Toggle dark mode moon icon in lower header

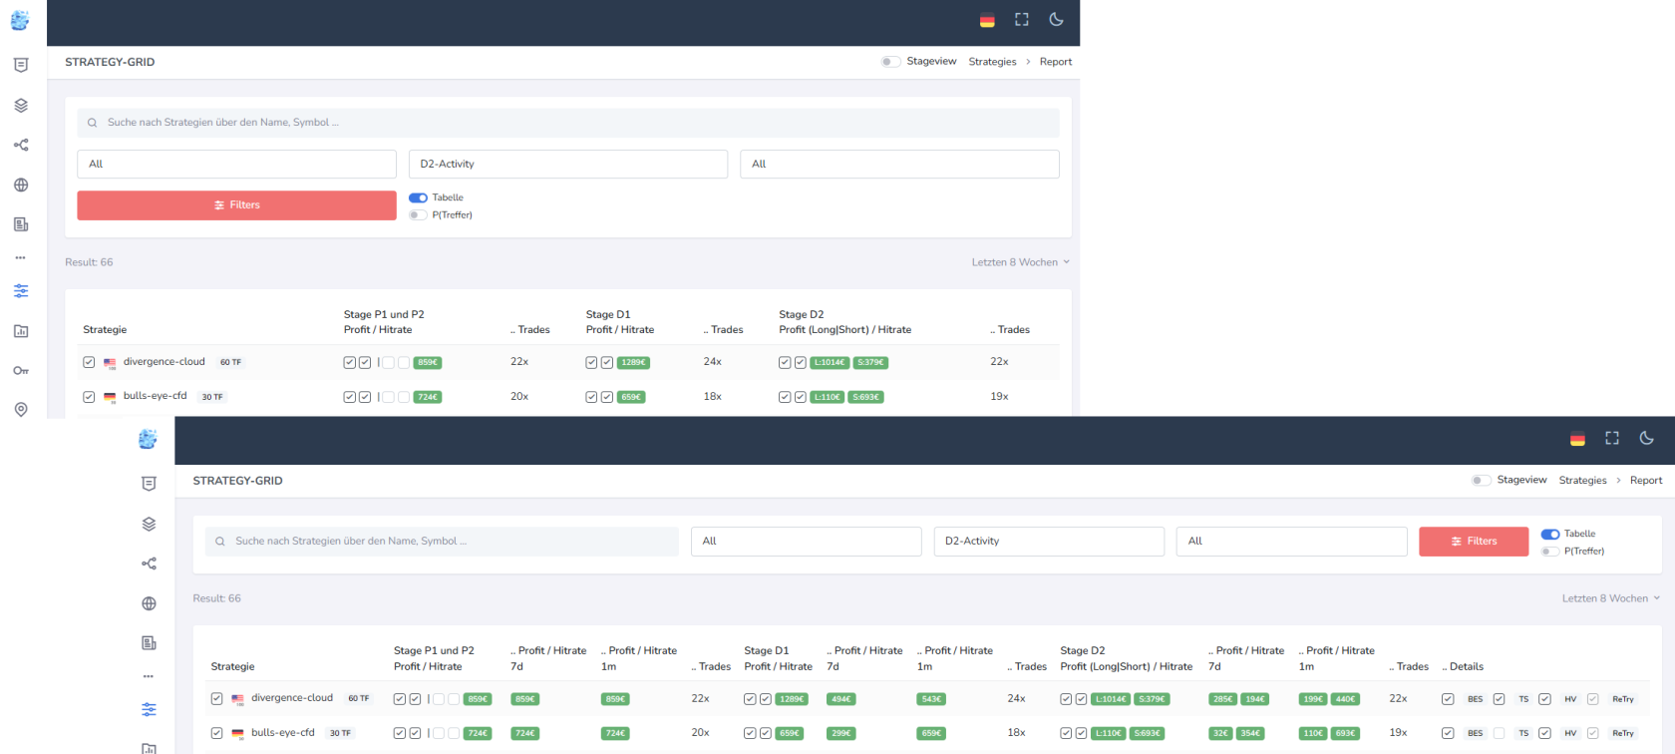point(1646,438)
